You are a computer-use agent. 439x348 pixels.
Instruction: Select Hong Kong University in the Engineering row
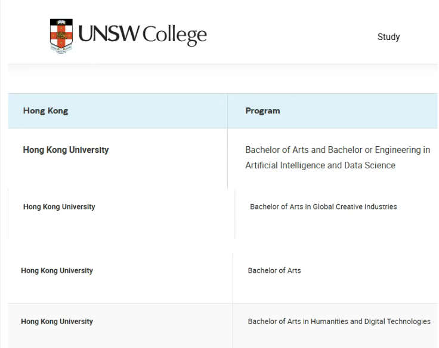[x=66, y=150]
